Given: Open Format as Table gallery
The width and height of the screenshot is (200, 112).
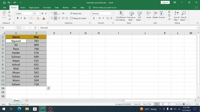Looking at the screenshot, I should click(131, 16).
